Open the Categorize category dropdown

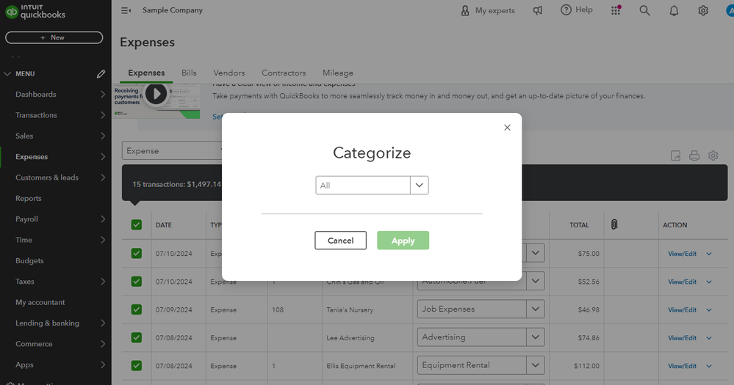[419, 186]
